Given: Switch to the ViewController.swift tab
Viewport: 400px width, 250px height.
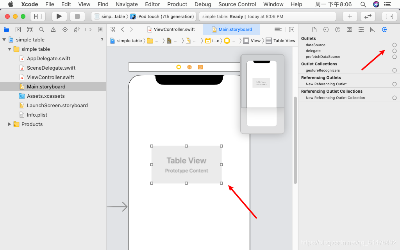Looking at the screenshot, I should (x=171, y=29).
